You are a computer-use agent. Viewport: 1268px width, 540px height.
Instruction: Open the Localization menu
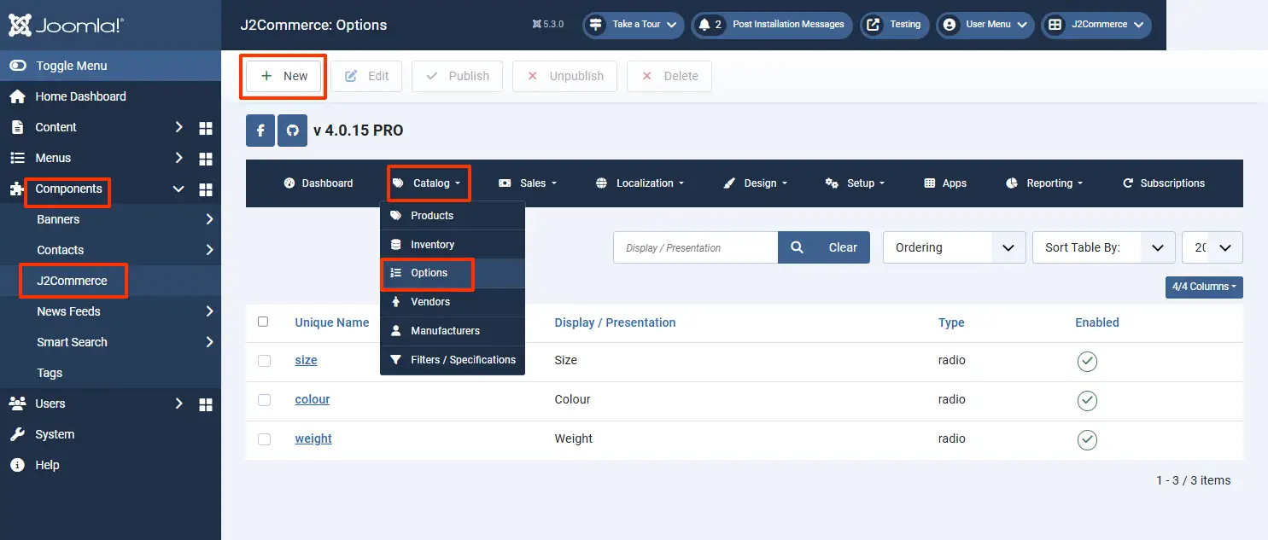640,183
